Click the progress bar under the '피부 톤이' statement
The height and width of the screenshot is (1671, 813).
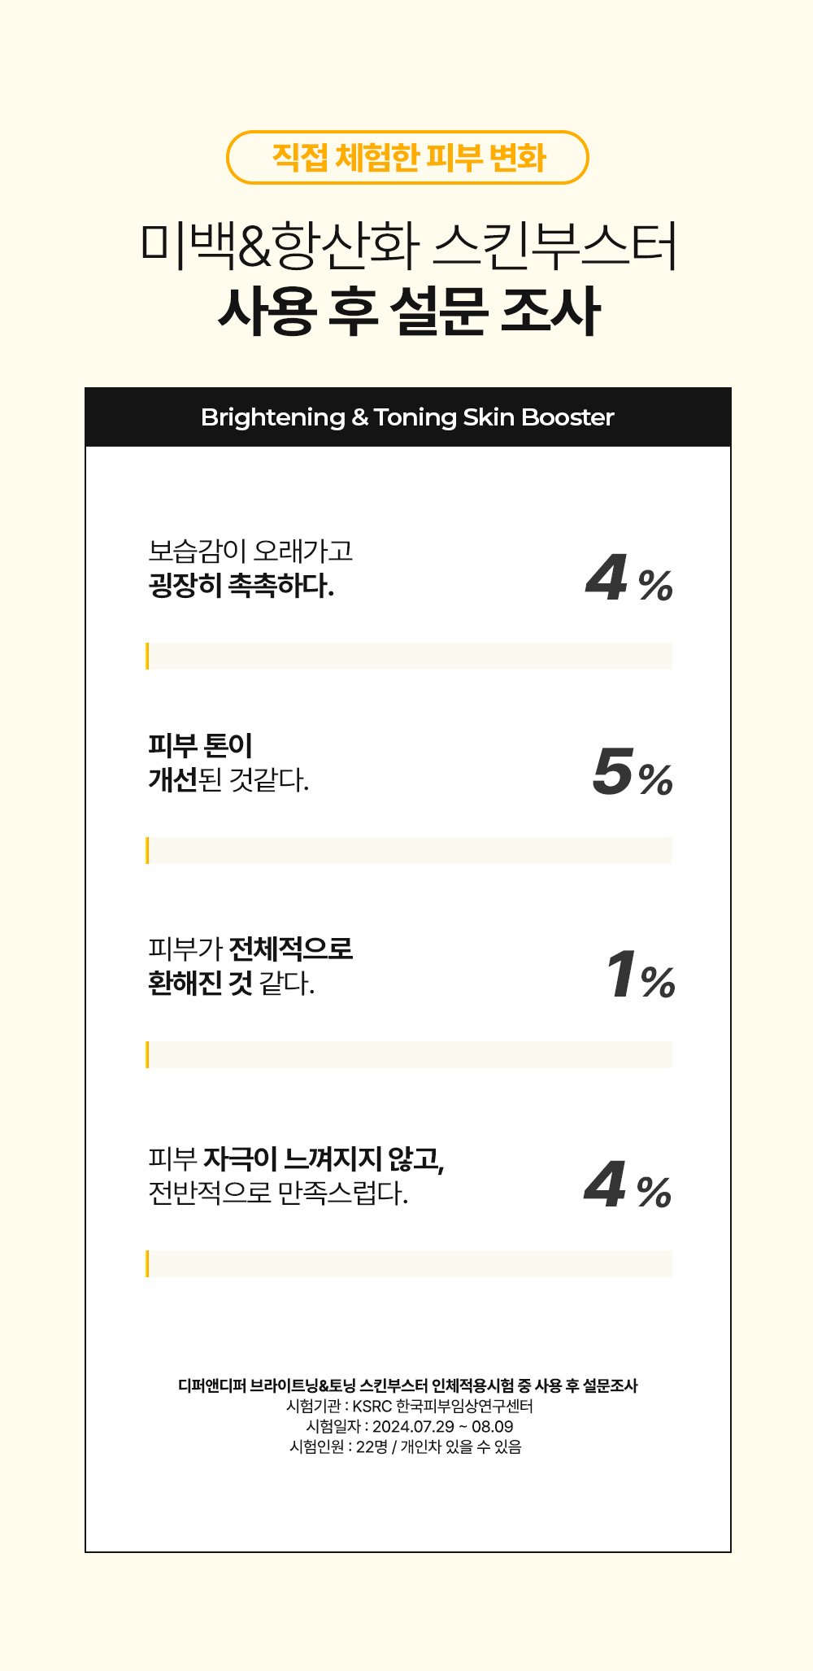(409, 850)
